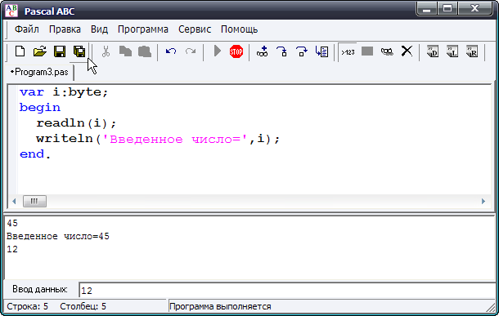Step into with the debug arrow icon
Viewport: 499px width, 316px height.
282,51
